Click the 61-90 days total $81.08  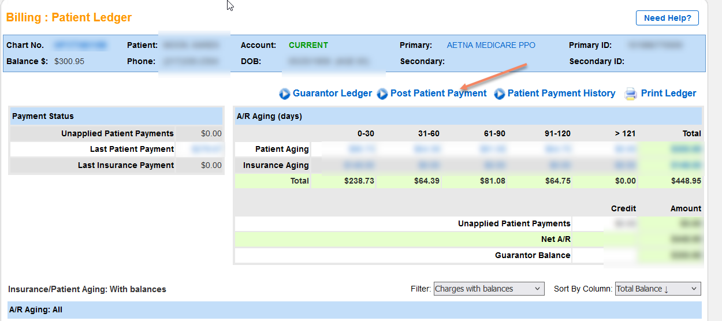pyautogui.click(x=492, y=181)
